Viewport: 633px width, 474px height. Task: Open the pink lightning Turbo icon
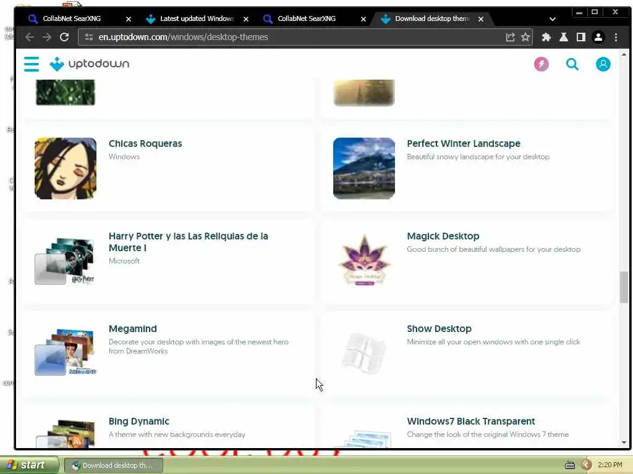coord(542,64)
